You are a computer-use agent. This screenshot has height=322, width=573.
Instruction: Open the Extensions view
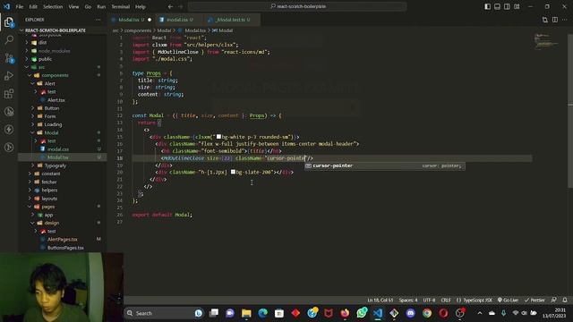pos(9,93)
